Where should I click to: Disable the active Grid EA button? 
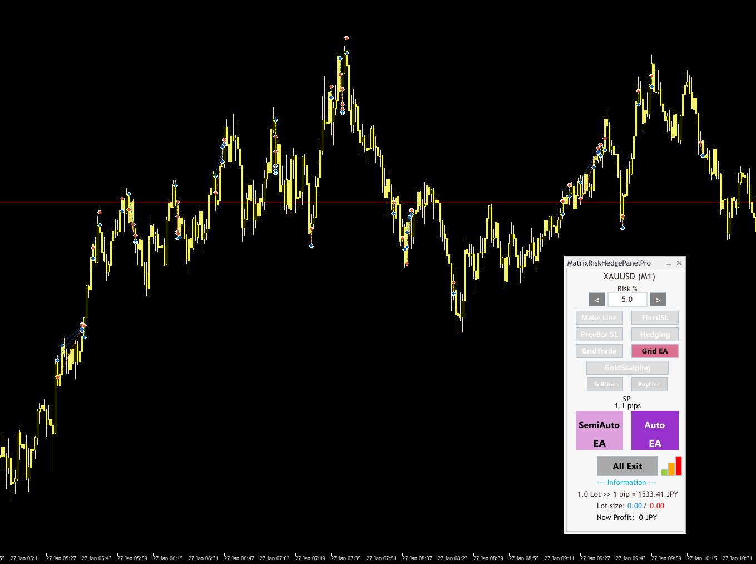[655, 351]
